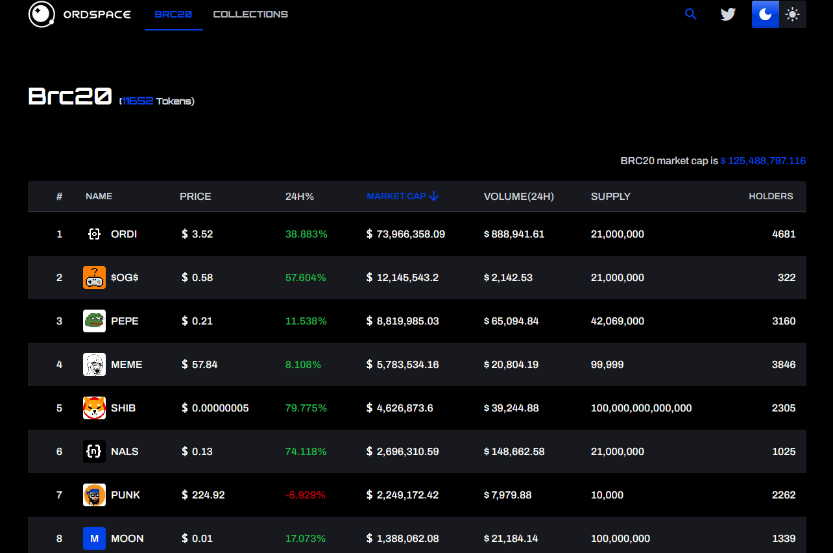Sort by Name column header

(99, 196)
